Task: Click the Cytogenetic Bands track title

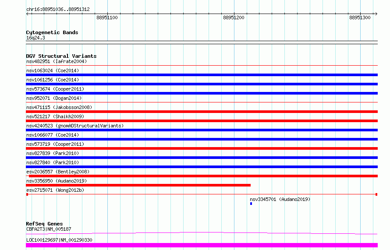Action: [x=52, y=32]
